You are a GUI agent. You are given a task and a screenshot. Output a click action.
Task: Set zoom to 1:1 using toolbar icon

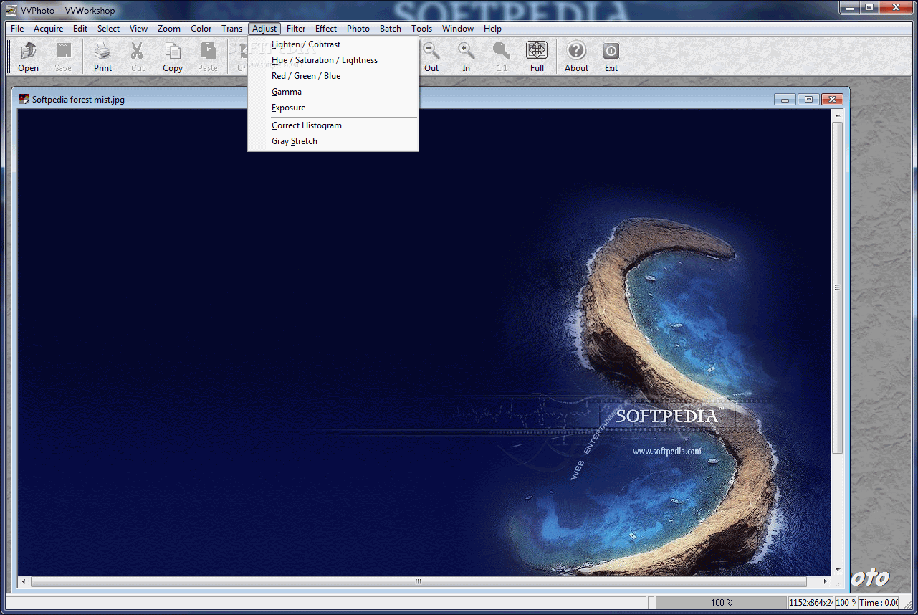tap(502, 57)
